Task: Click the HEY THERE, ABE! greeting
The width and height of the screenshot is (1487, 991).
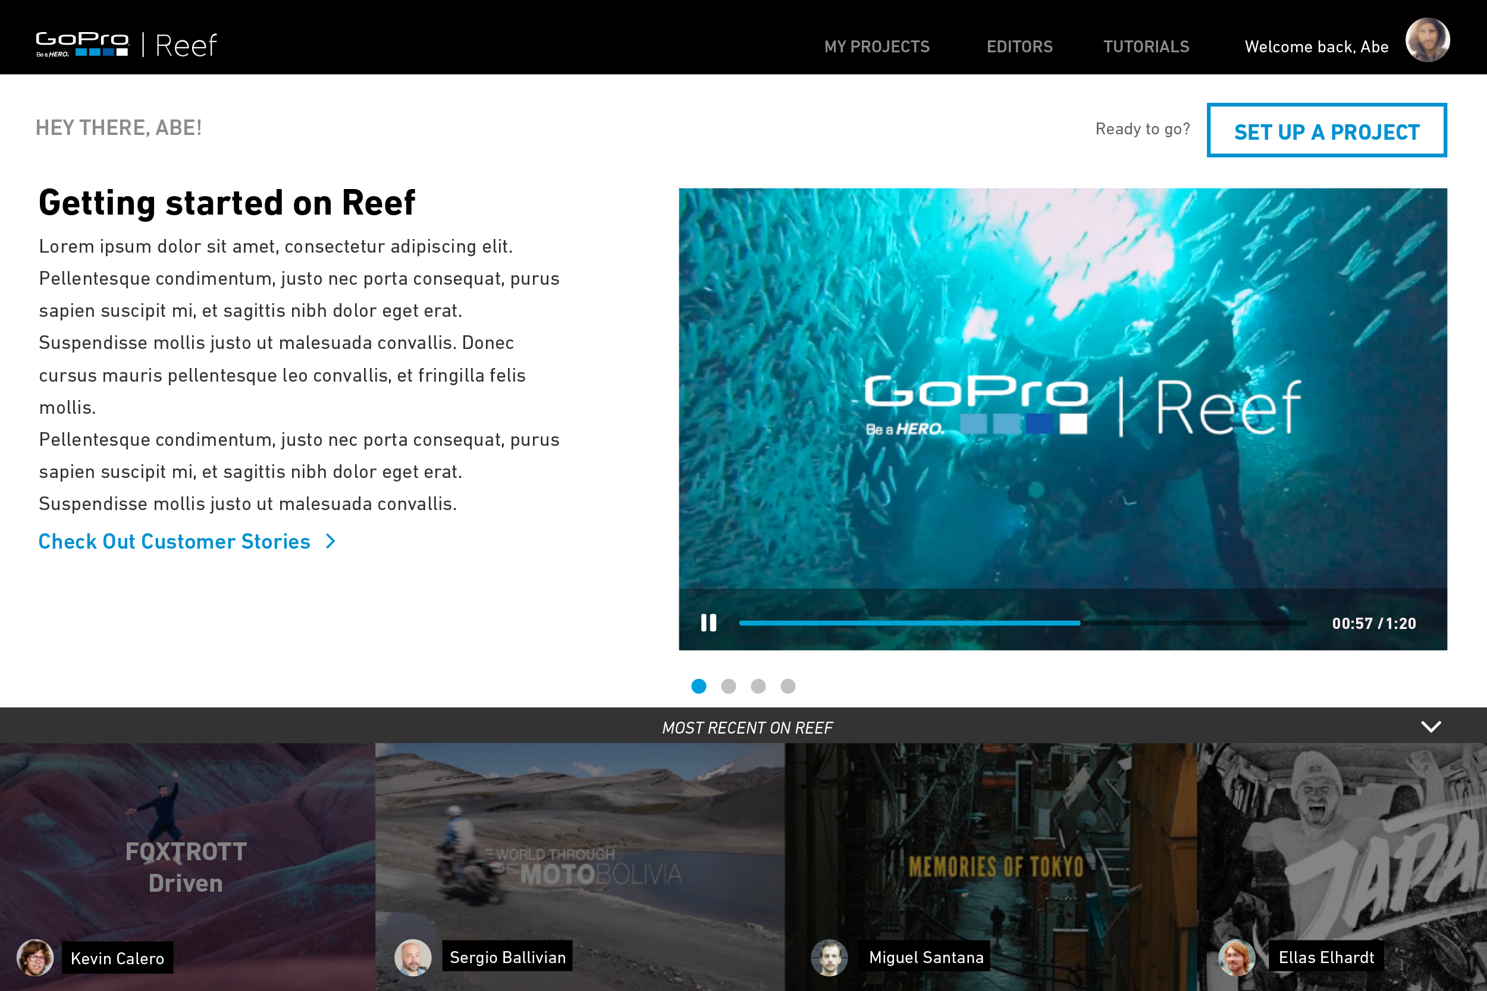Action: click(x=119, y=128)
